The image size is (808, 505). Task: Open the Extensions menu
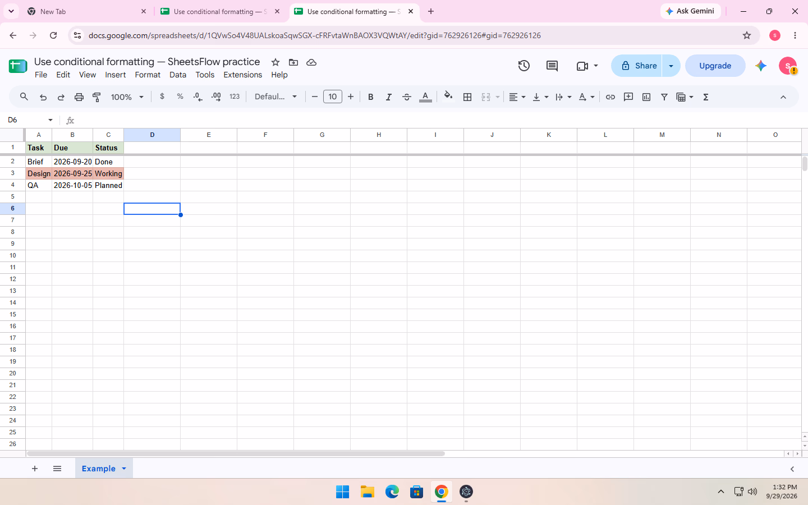click(242, 75)
